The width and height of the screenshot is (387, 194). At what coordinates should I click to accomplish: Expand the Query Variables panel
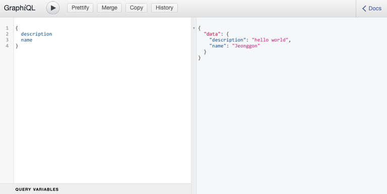[96, 189]
